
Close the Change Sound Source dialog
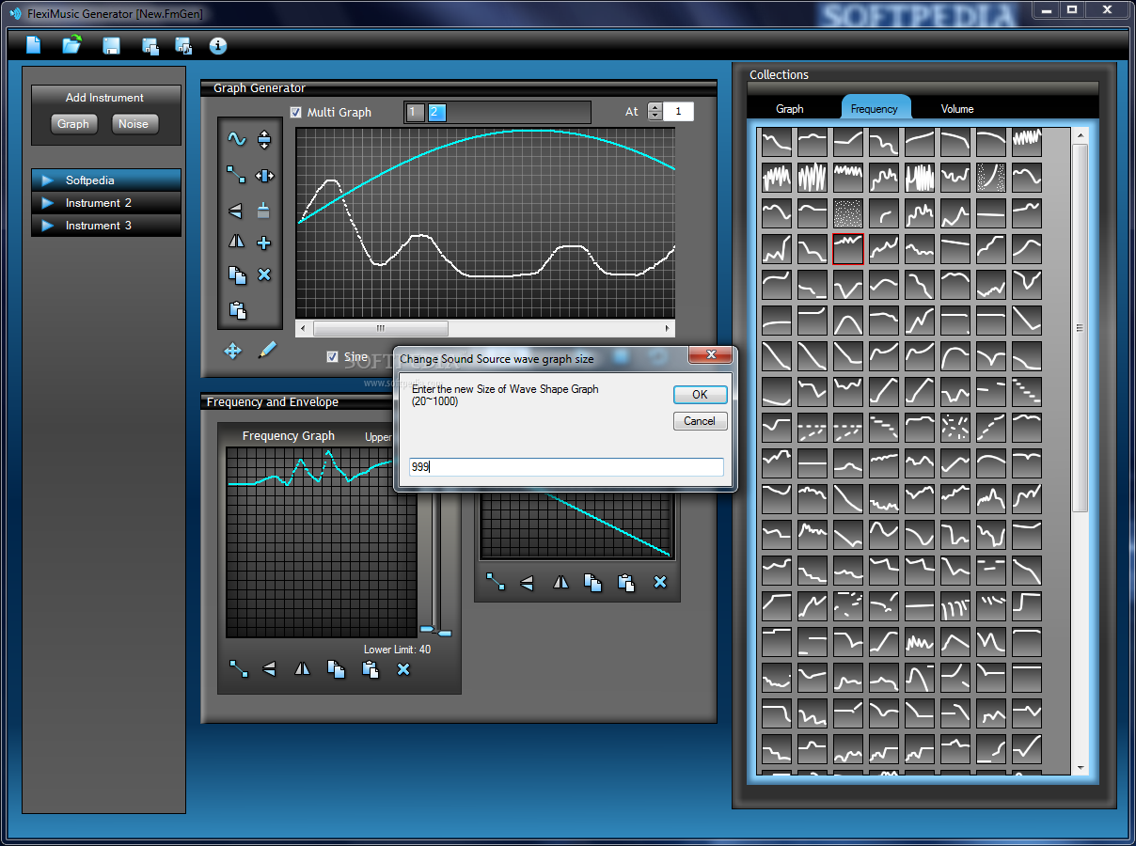pyautogui.click(x=710, y=355)
